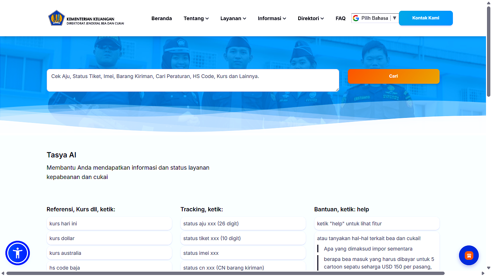491x276 pixels.
Task: Focus the Tasya AI search text box
Action: pos(193,80)
